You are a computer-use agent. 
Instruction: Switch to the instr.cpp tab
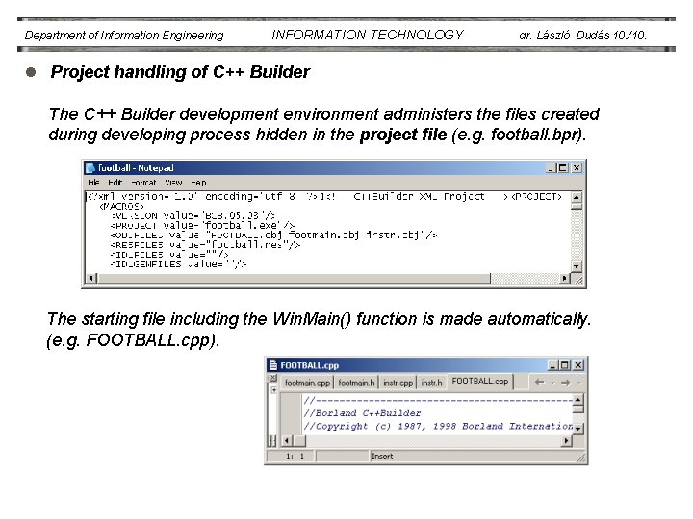pyautogui.click(x=398, y=383)
